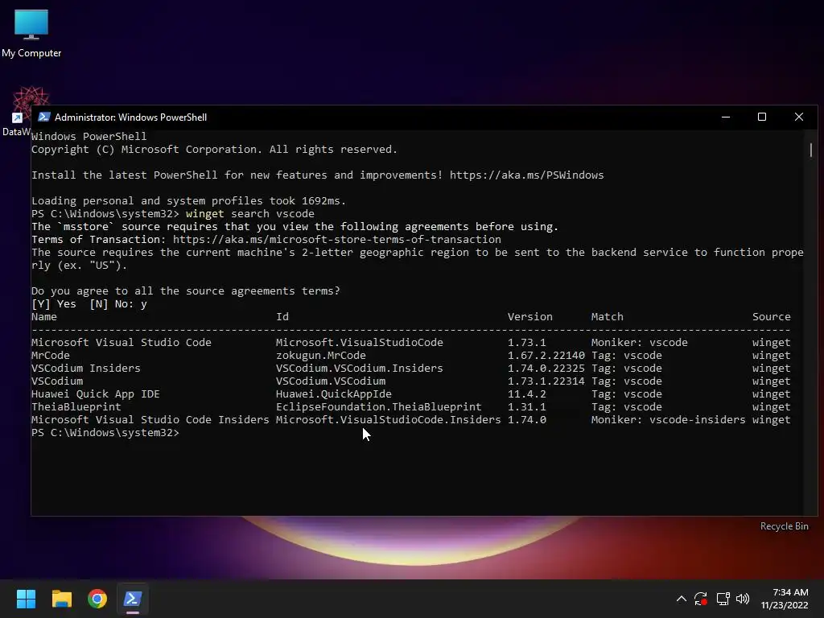Image resolution: width=824 pixels, height=618 pixels.
Task: Click 'Loading personal and system profiles' line
Action: pyautogui.click(x=188, y=200)
